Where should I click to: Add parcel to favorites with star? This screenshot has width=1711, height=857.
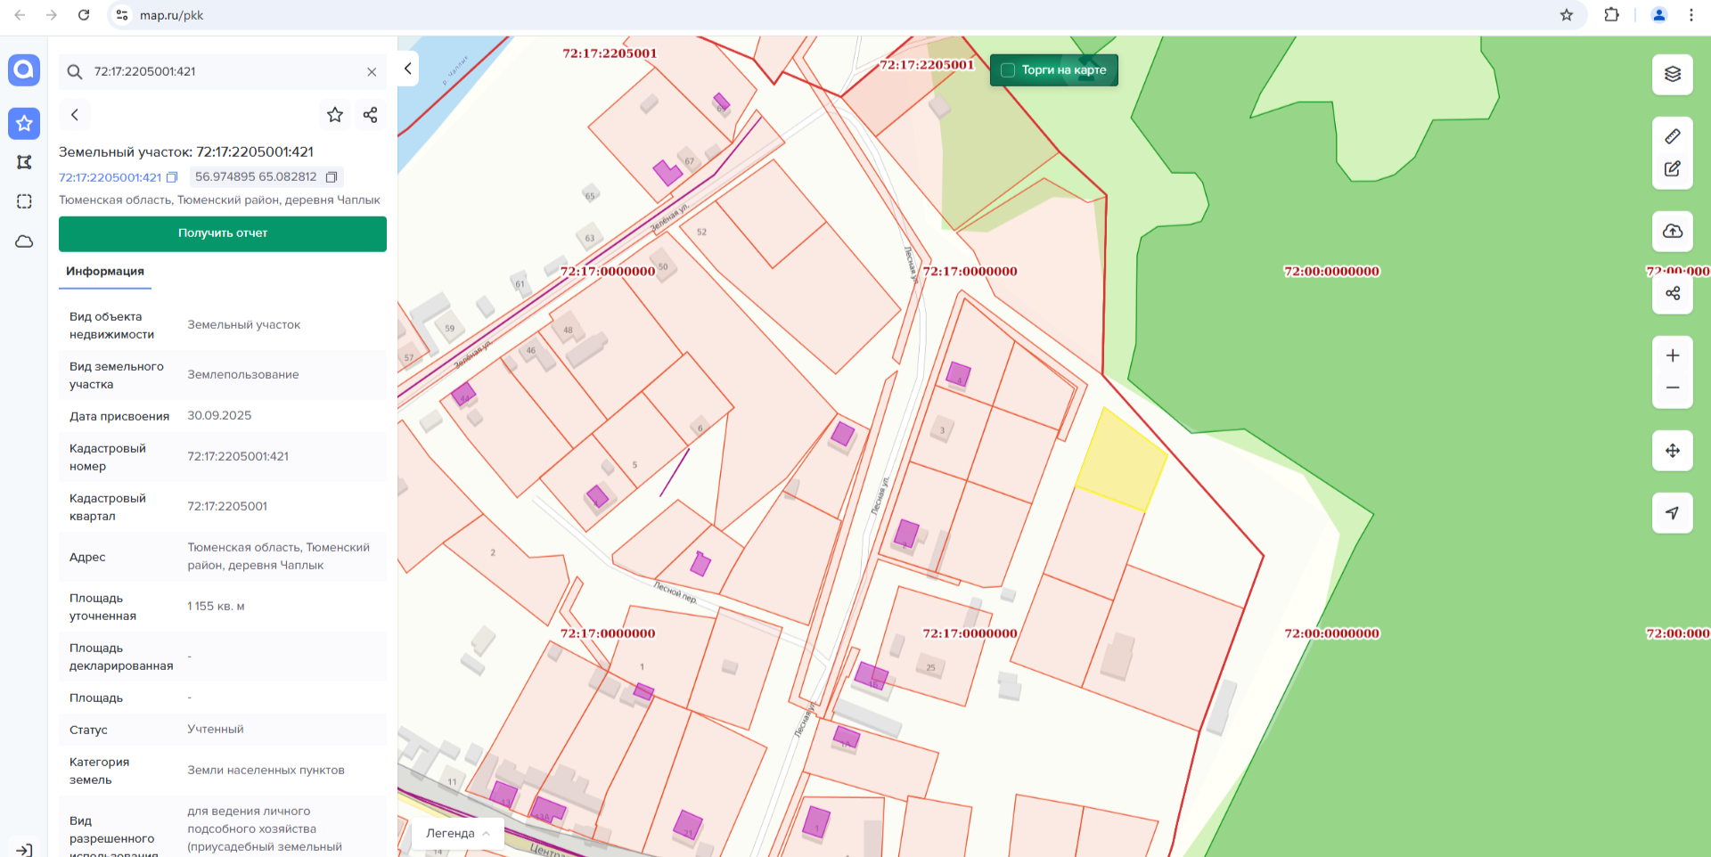point(335,115)
